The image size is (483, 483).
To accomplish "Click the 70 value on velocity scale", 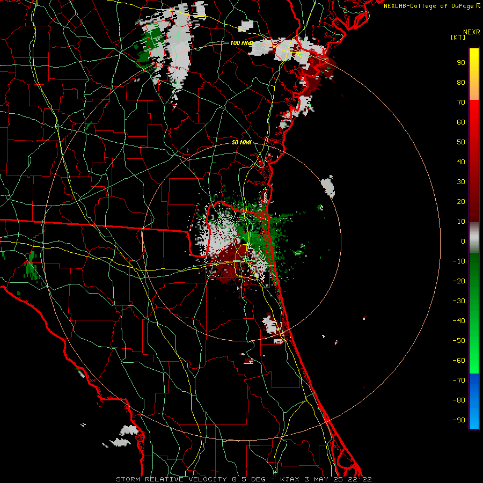I will 461,103.
